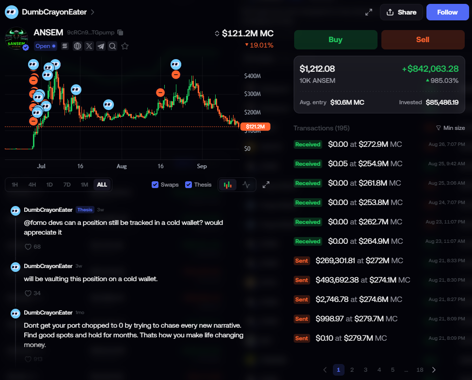The height and width of the screenshot is (380, 472).
Task: Click the list icon beside the Open badge
Action: [65, 46]
